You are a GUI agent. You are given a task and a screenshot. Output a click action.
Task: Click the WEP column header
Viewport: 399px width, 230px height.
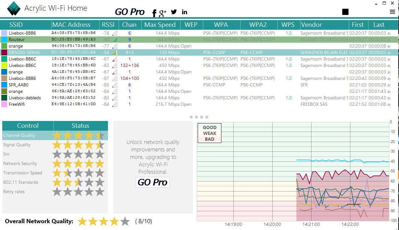[191, 25]
